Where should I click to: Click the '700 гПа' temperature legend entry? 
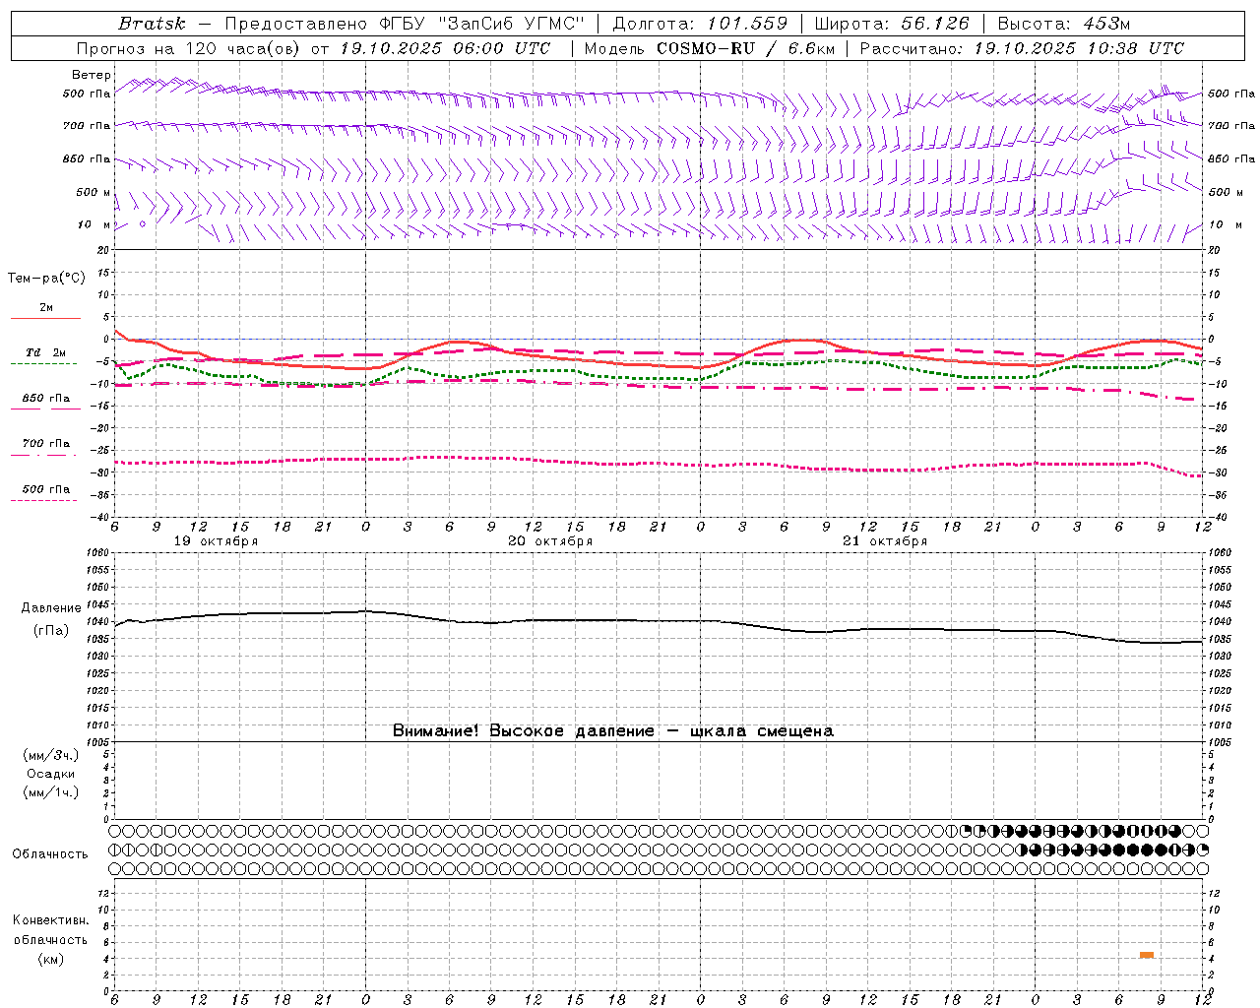[46, 443]
